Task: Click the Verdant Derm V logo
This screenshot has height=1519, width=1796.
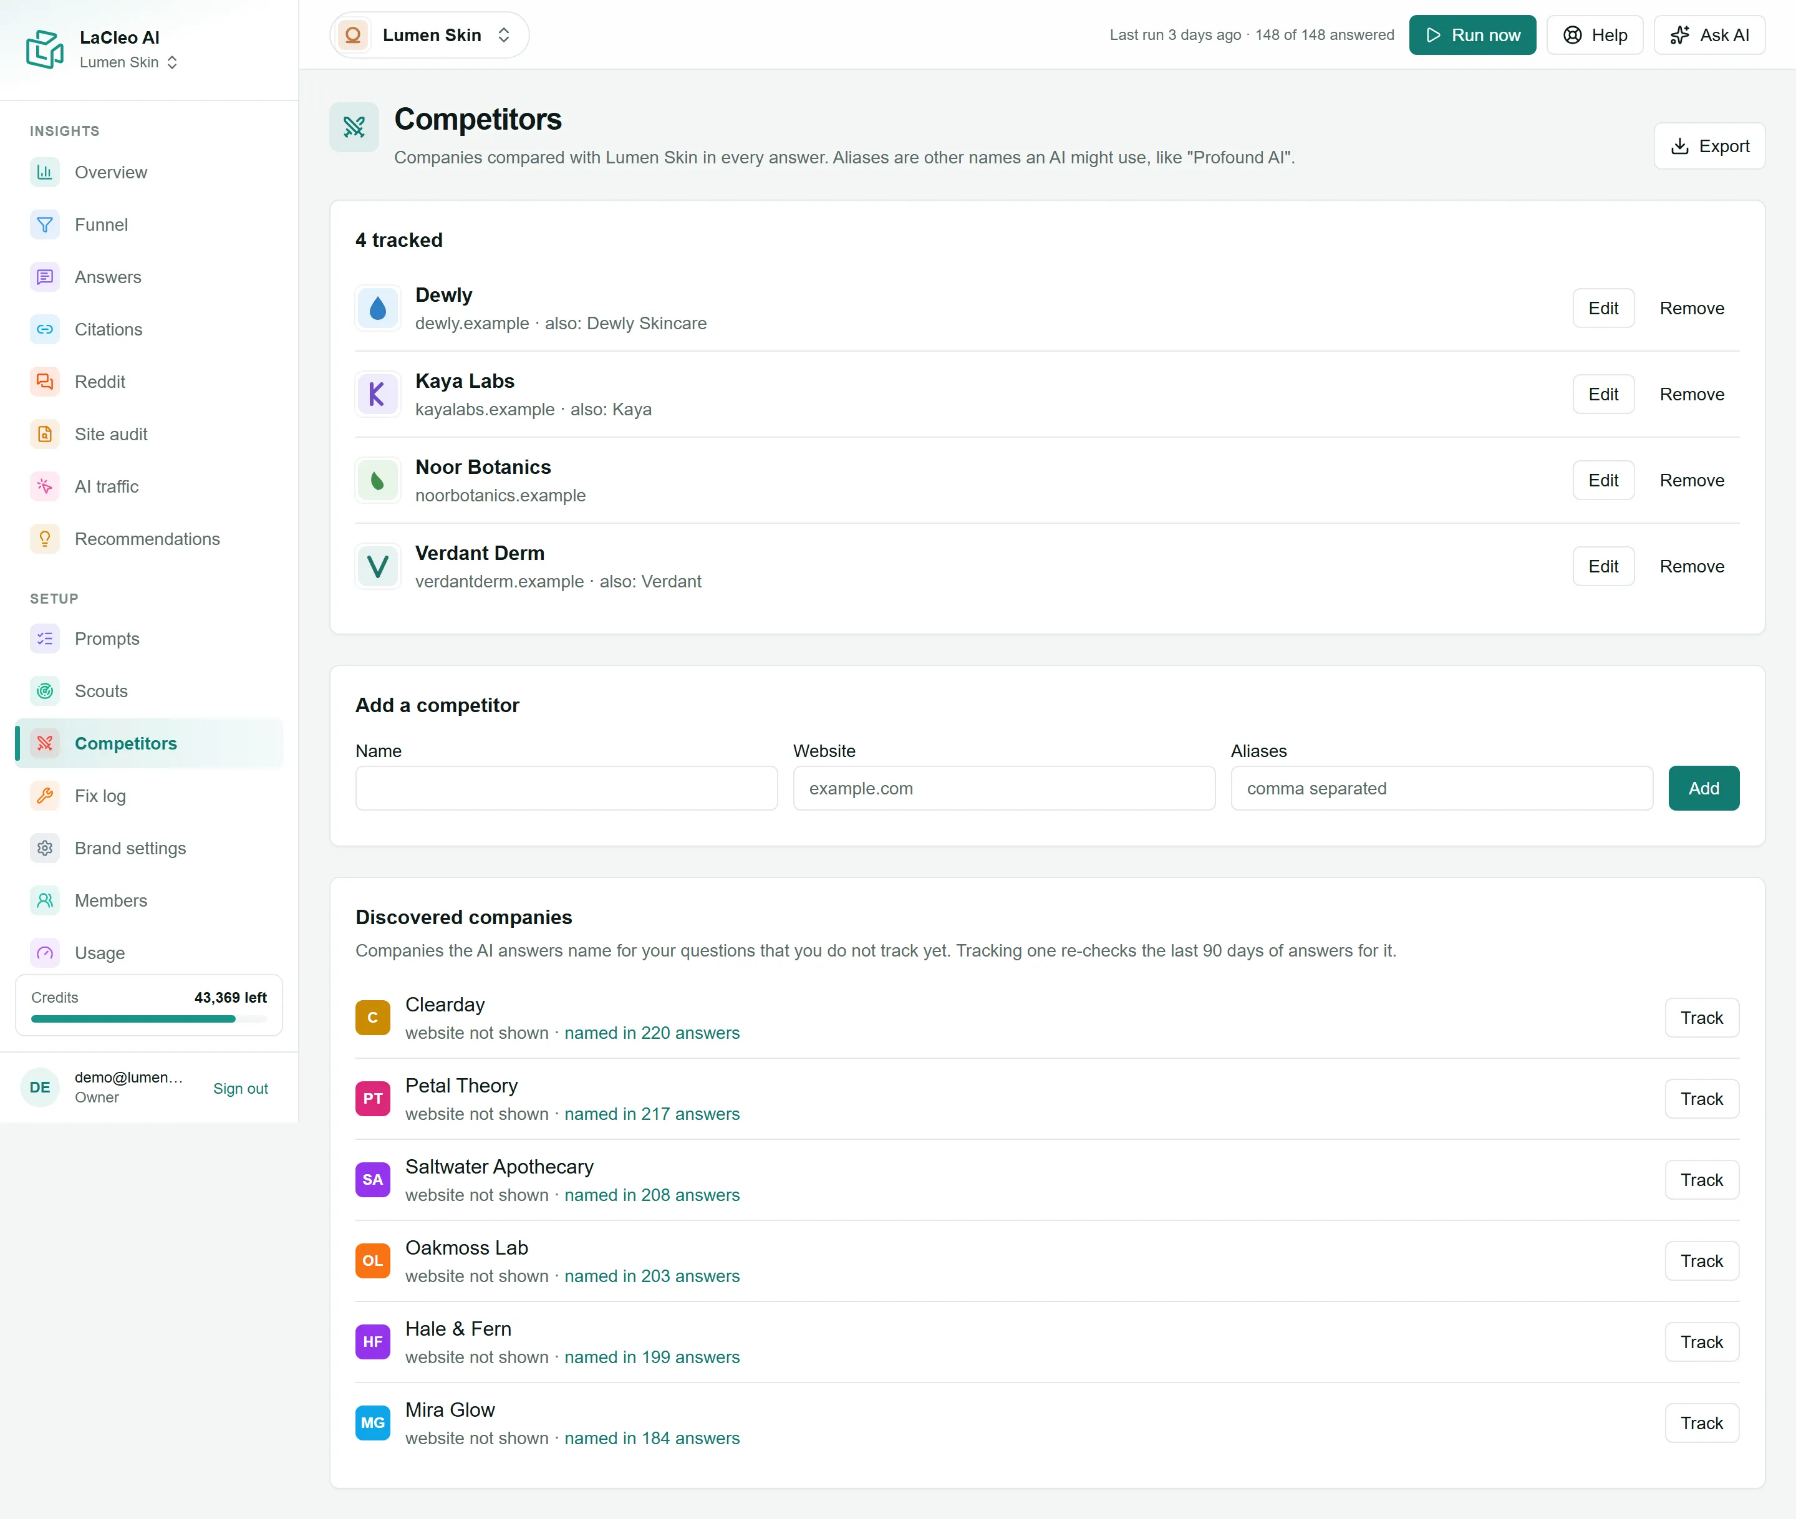Action: click(378, 567)
